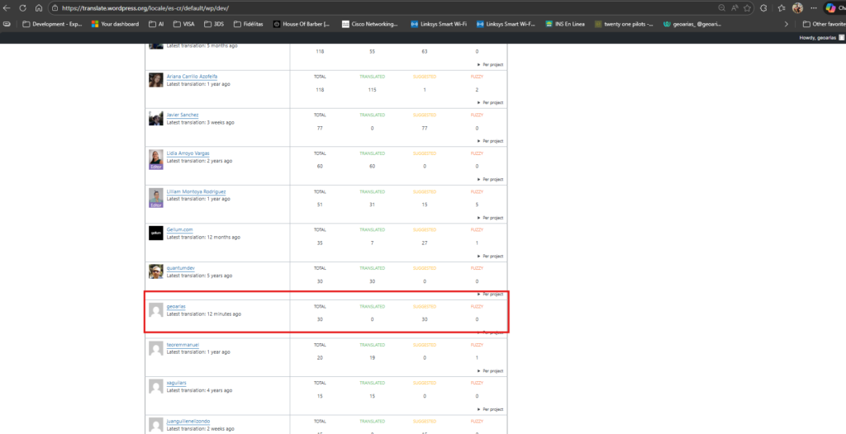Image resolution: width=846 pixels, height=434 pixels.
Task: Click Ariana Carrillo Azofeifa's profile photo
Action: [x=155, y=80]
